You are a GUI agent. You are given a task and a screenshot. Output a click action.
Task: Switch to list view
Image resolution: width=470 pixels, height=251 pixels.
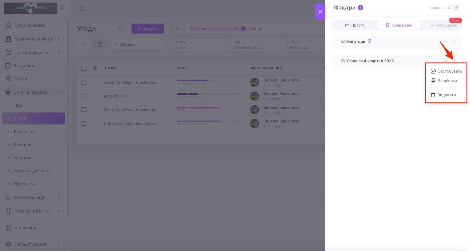tap(85, 44)
